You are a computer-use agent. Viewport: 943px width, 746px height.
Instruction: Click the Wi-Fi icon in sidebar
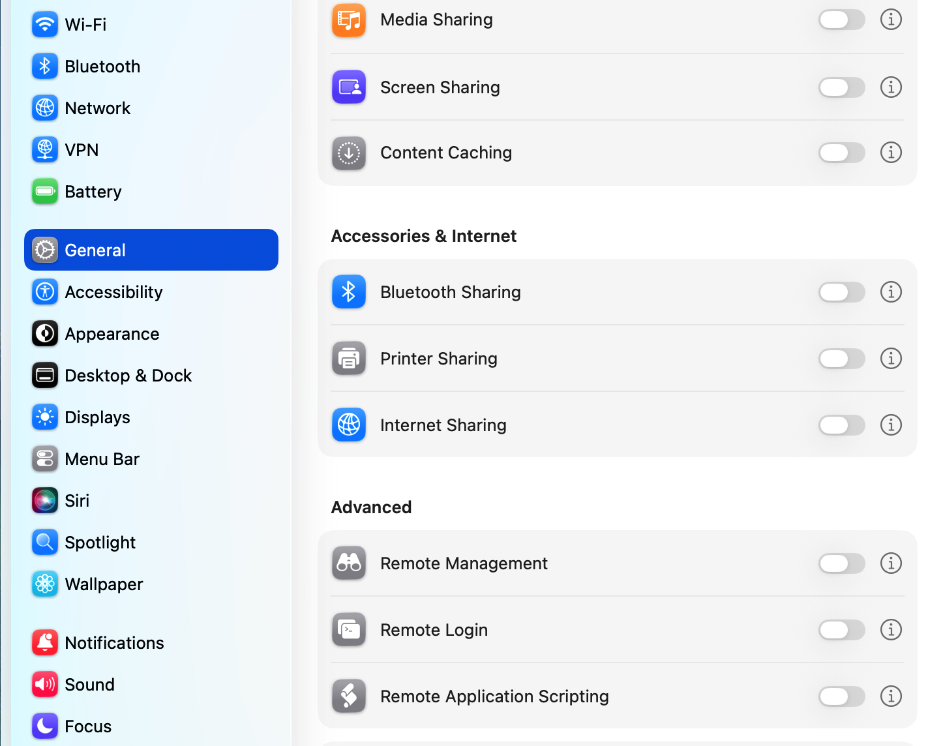click(44, 25)
